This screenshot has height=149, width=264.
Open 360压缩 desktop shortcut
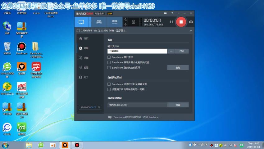click(x=7, y=109)
